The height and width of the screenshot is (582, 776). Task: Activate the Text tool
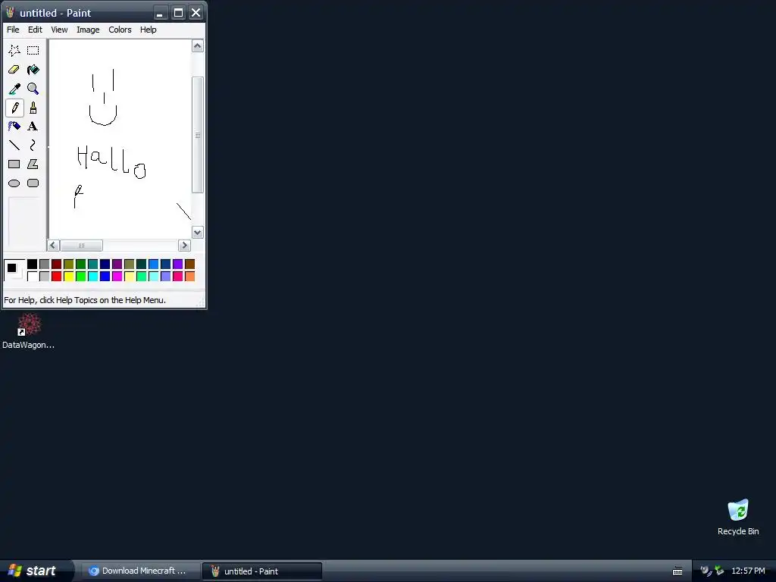click(33, 127)
